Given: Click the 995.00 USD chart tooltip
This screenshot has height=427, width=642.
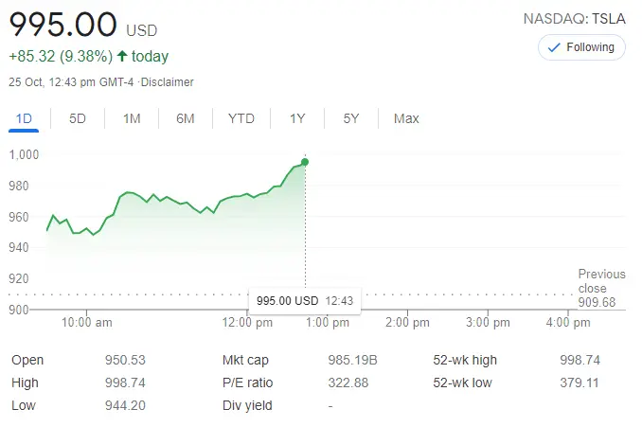Looking at the screenshot, I should click(x=305, y=300).
